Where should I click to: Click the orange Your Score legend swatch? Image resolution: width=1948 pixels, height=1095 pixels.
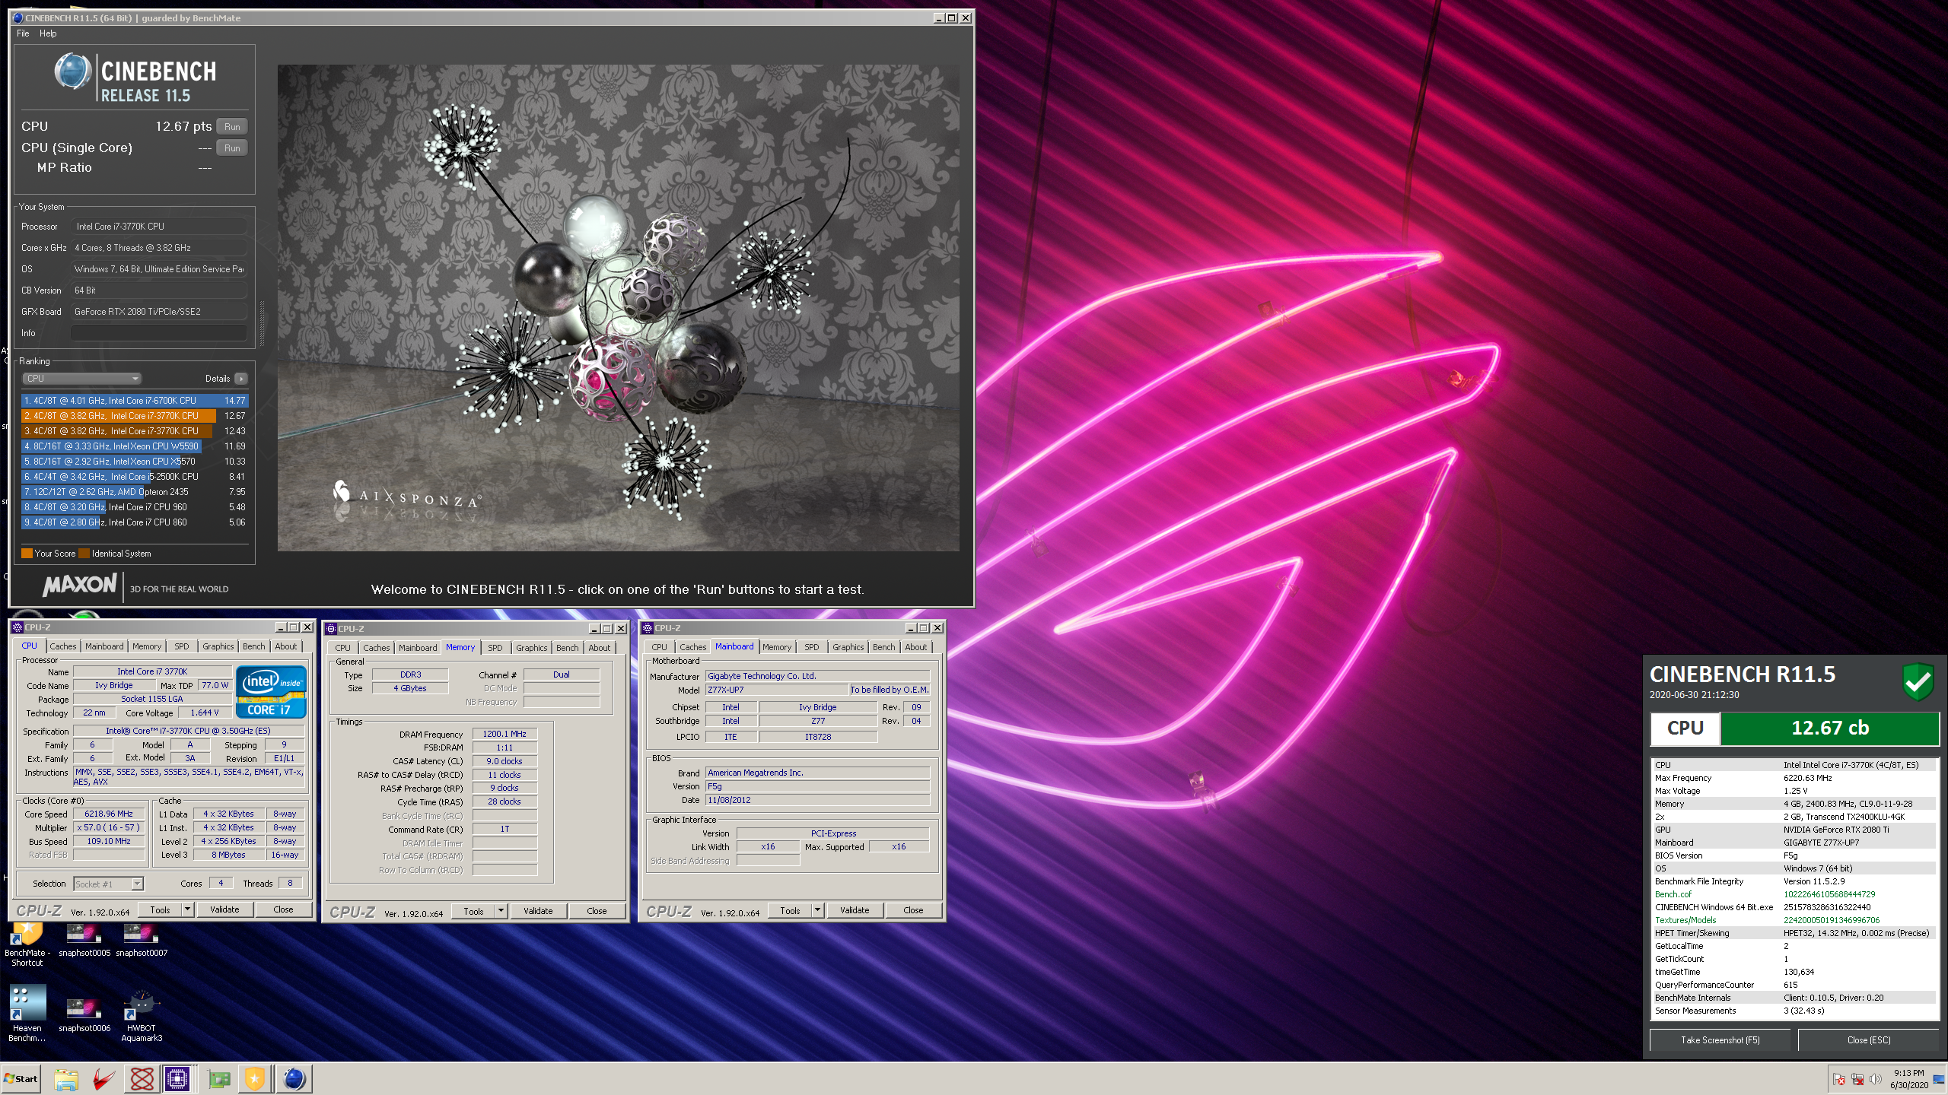pyautogui.click(x=27, y=554)
